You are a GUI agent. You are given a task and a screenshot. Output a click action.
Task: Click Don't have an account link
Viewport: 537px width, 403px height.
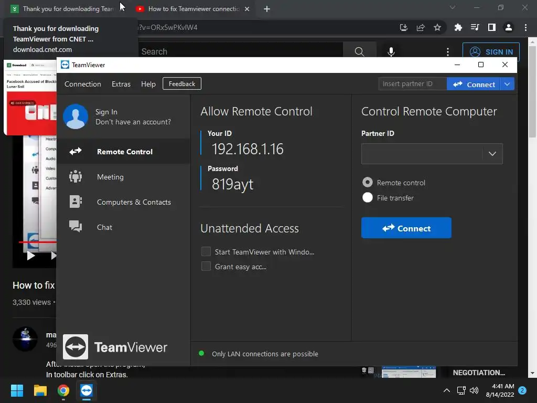(x=133, y=122)
